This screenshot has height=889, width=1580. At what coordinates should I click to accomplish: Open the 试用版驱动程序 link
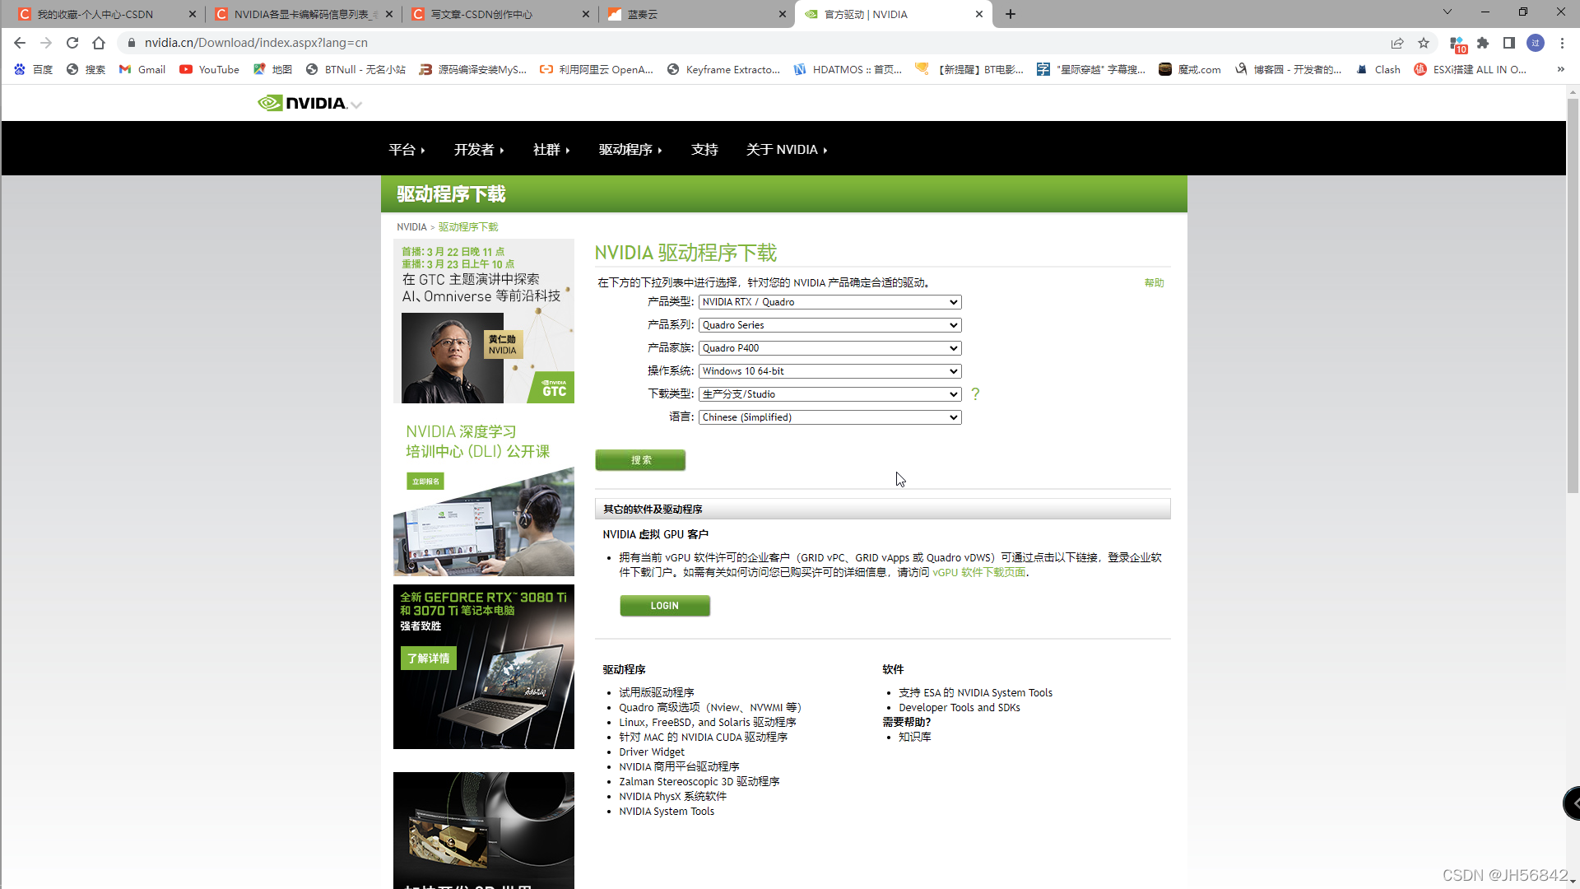click(656, 692)
